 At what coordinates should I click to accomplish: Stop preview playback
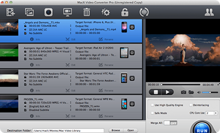(155, 92)
